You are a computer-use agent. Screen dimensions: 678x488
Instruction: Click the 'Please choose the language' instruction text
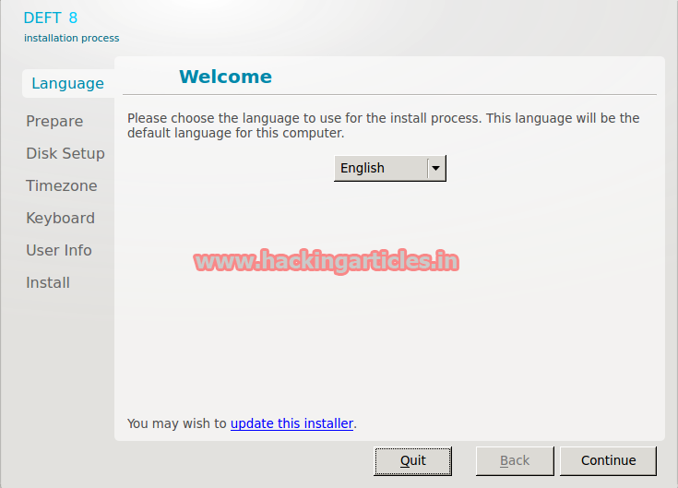pyautogui.click(x=383, y=125)
